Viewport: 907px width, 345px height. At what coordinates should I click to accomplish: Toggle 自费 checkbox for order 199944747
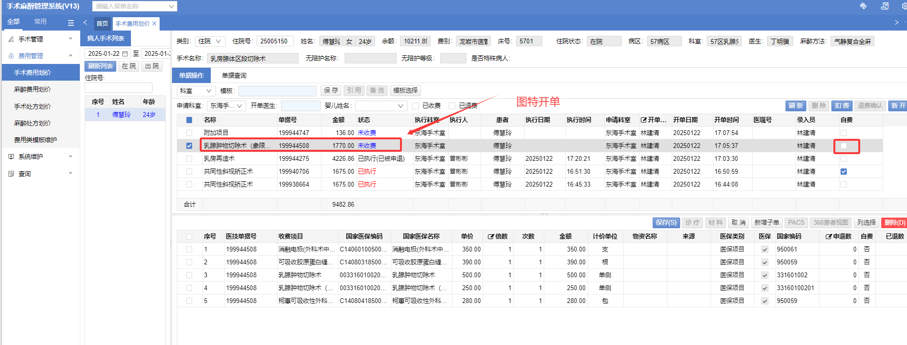tap(843, 133)
